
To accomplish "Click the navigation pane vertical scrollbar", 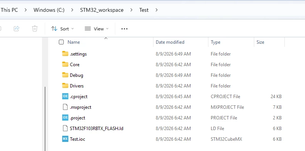I will pyautogui.click(x=45, y=118).
